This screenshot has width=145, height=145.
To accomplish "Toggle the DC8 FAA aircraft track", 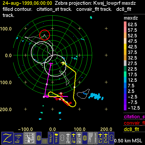I will 68,138.
